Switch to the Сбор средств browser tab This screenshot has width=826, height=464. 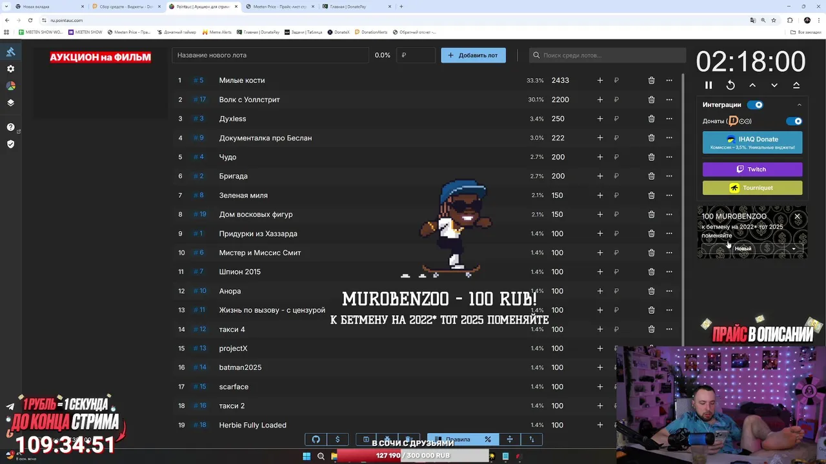125,6
